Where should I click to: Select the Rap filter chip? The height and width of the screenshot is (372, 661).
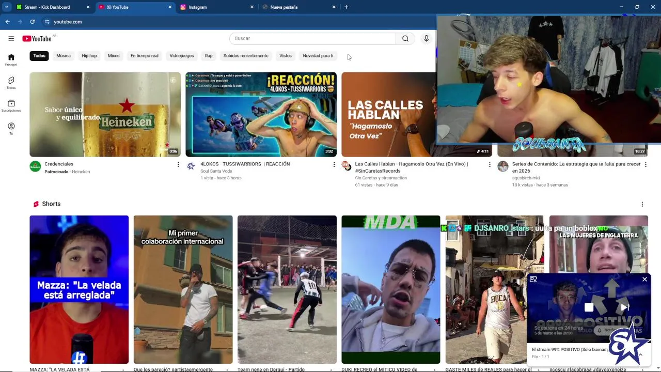(209, 56)
